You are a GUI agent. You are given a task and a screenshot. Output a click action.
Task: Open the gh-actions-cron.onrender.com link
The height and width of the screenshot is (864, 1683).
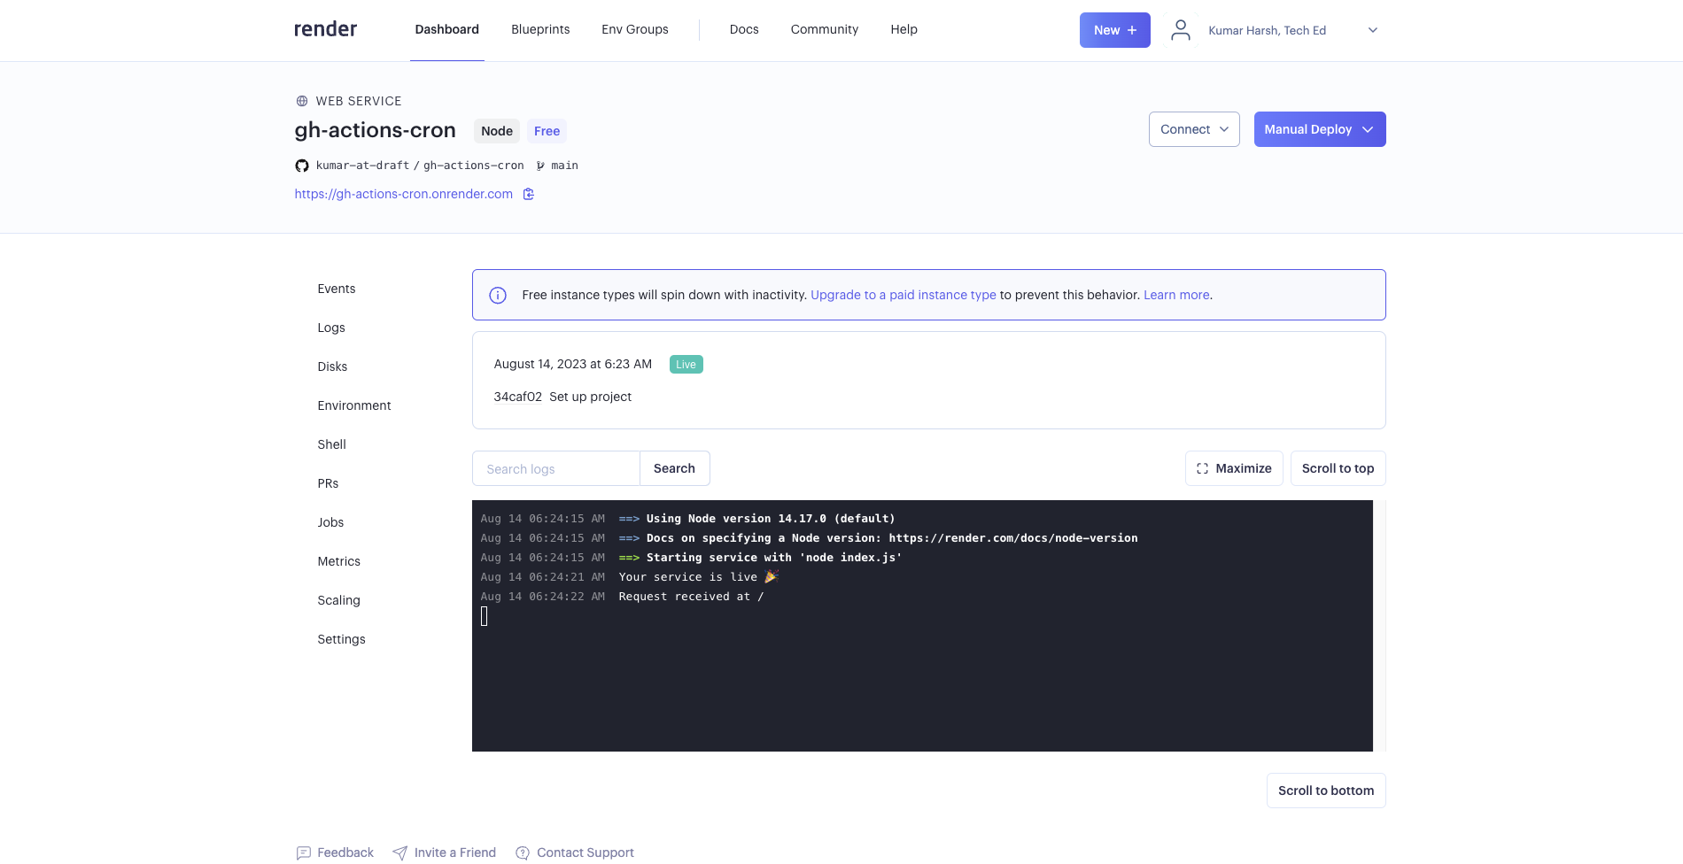coord(404,194)
